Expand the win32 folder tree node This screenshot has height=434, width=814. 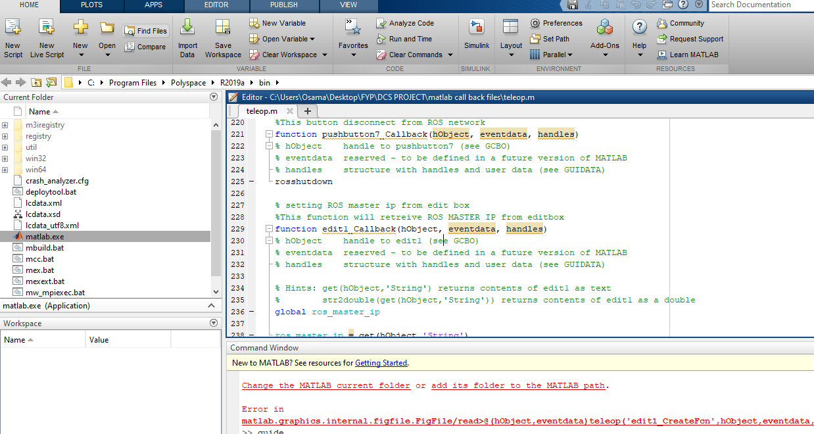(5, 158)
